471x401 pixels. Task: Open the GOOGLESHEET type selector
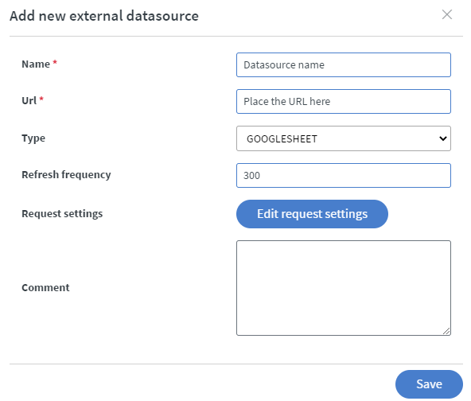[344, 138]
